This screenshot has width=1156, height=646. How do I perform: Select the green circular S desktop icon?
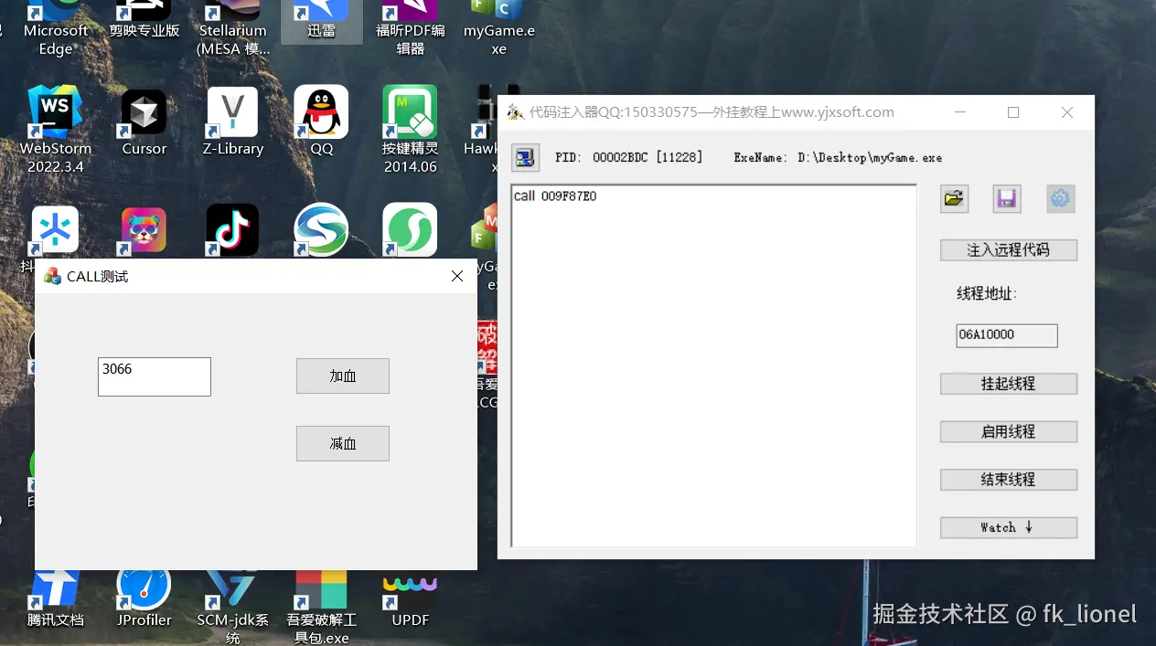tap(409, 230)
